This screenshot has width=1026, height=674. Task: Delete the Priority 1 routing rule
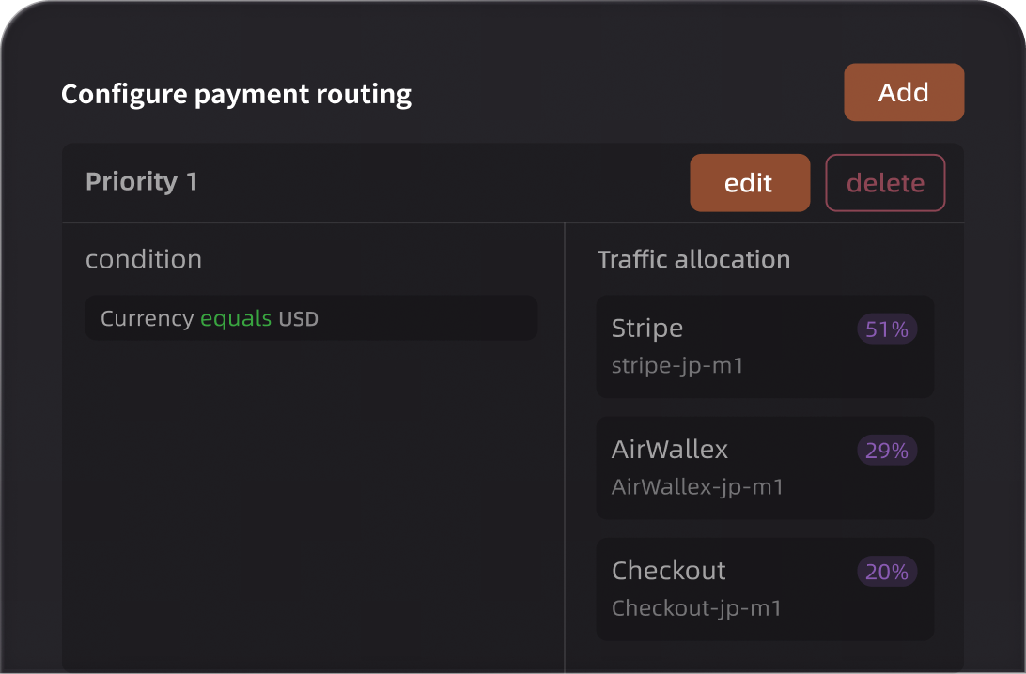click(885, 183)
